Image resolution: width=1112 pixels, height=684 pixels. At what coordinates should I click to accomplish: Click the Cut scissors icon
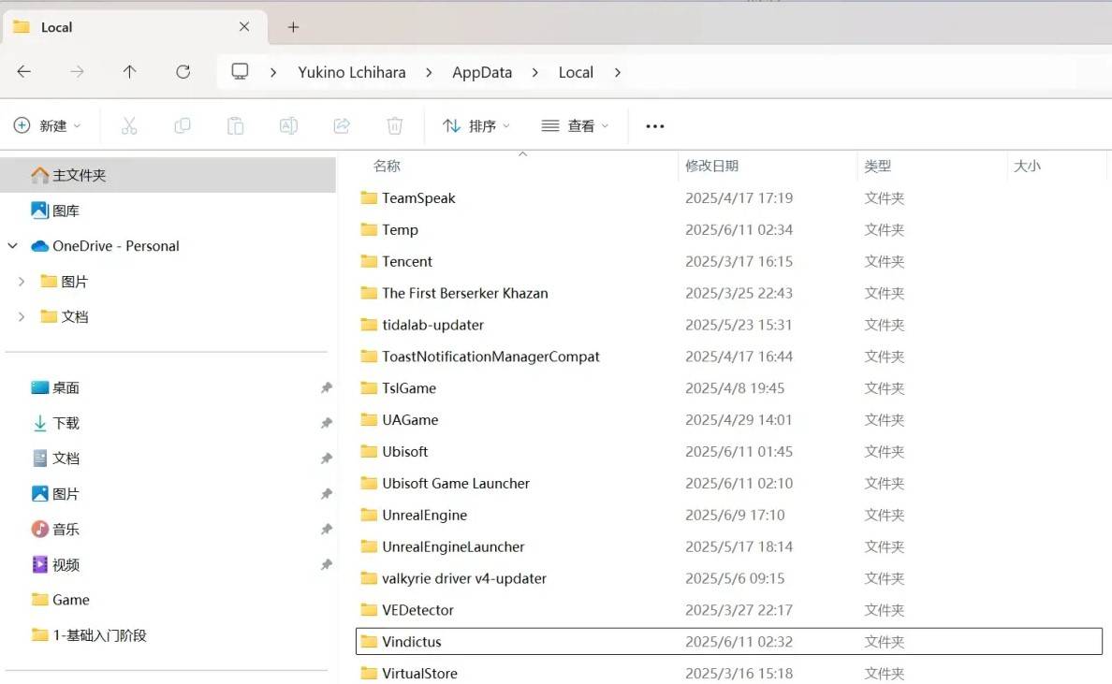(x=129, y=126)
